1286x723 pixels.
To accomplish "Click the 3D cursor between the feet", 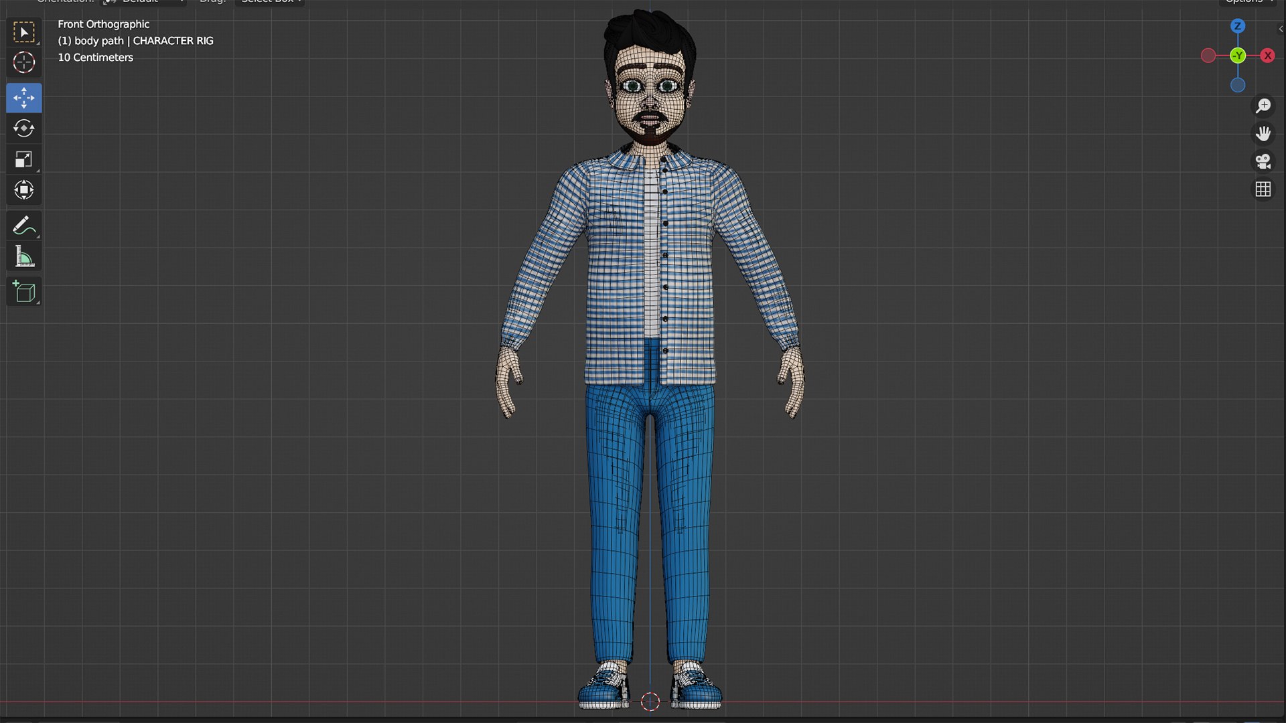I will [x=650, y=702].
